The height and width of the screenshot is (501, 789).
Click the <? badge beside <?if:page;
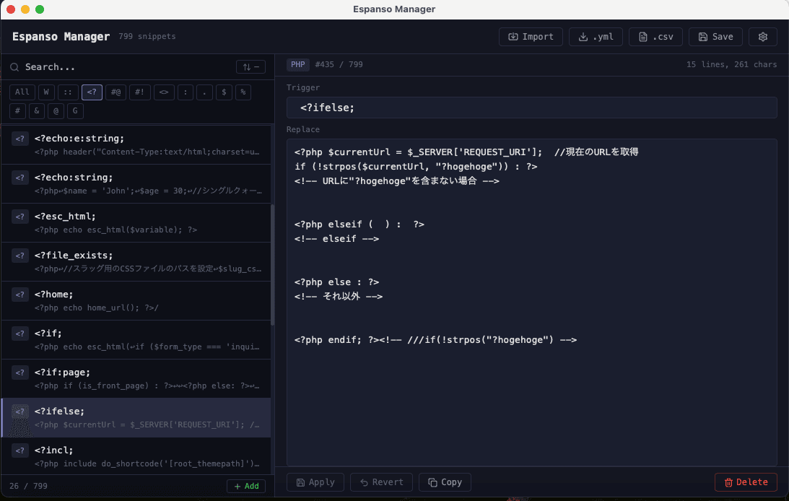pos(20,373)
